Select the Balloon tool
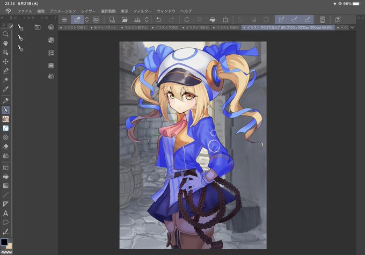 [x=5, y=222]
